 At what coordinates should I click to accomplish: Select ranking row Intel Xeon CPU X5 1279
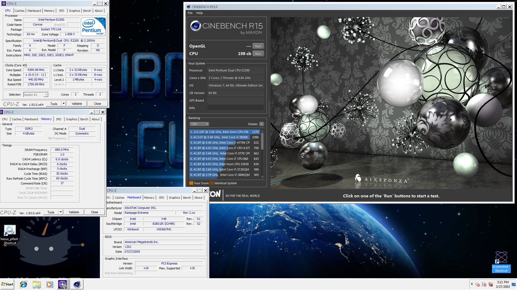[x=225, y=132]
